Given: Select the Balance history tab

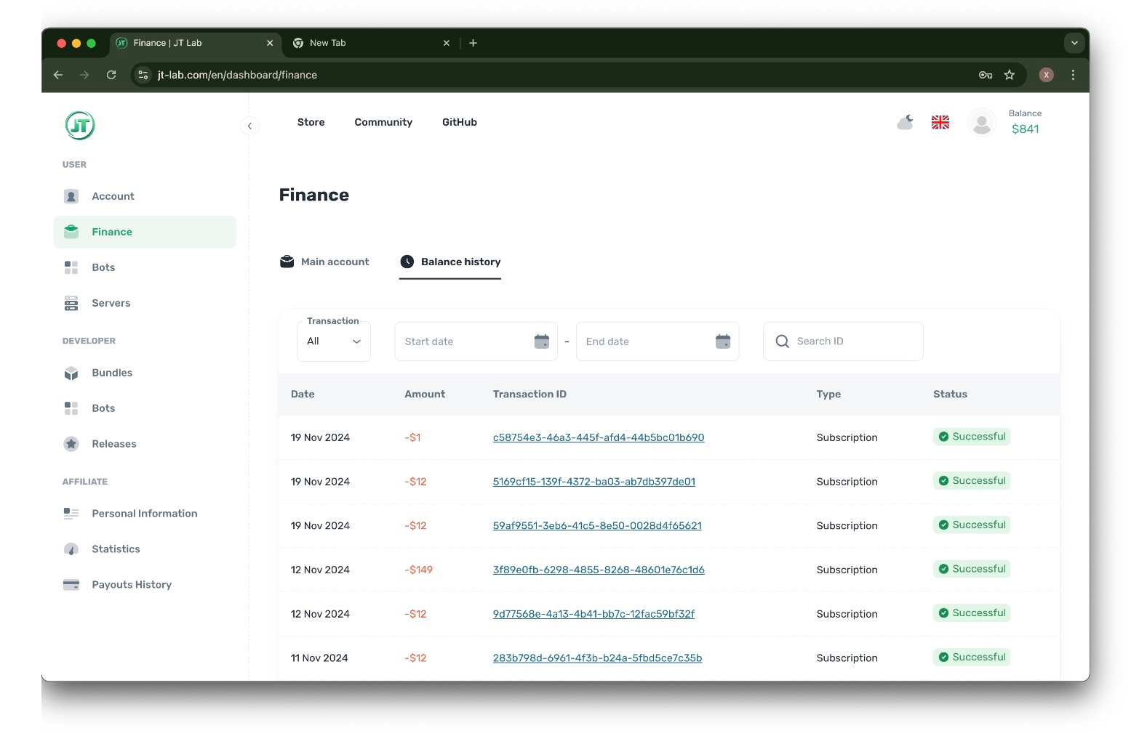Looking at the screenshot, I should [x=450, y=262].
